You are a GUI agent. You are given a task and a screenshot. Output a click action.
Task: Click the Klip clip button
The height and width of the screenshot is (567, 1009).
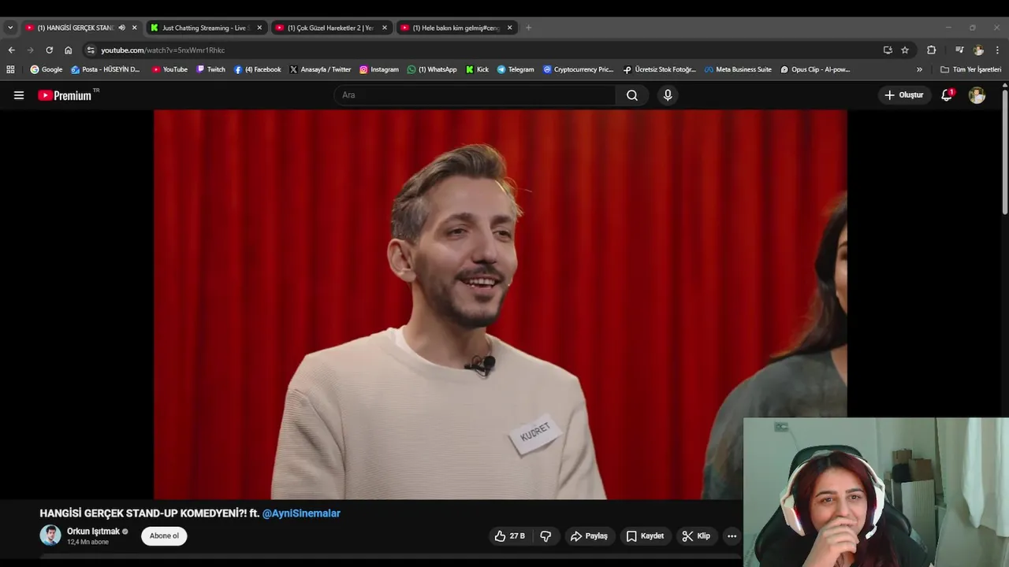(696, 536)
